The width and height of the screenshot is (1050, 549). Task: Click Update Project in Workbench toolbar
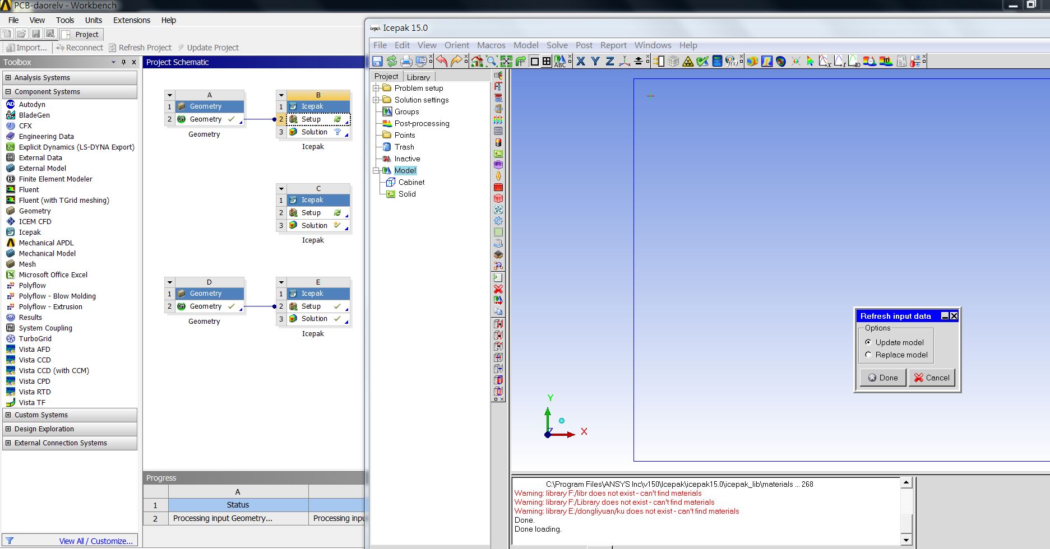[208, 48]
